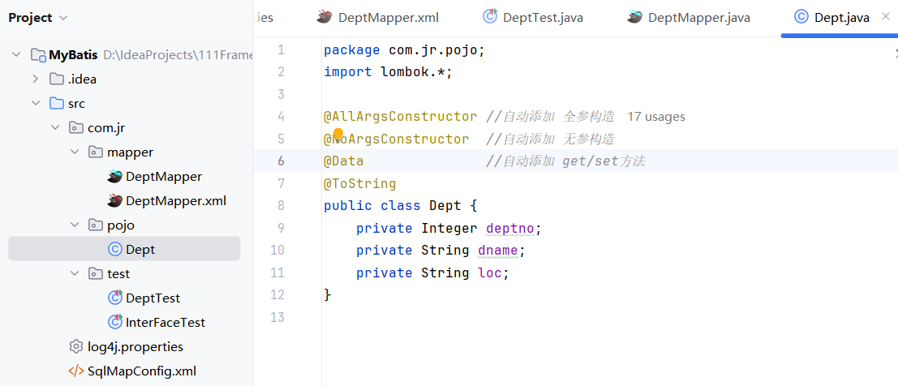The height and width of the screenshot is (386, 898).
Task: Collapse the pojo package
Action: click(75, 225)
